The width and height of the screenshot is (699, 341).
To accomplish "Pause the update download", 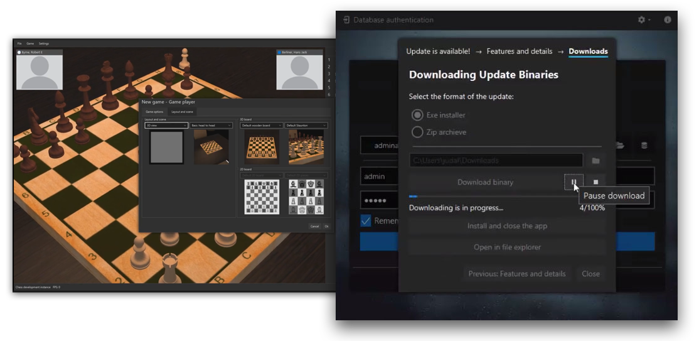I will (x=574, y=182).
